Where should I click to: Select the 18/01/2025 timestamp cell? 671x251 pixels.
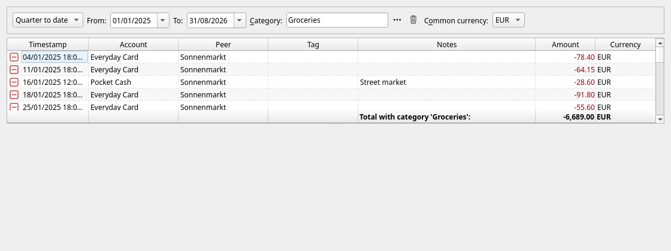pos(55,94)
